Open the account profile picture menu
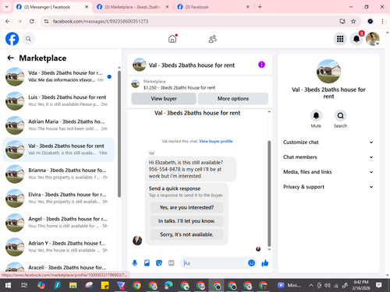 (373, 39)
